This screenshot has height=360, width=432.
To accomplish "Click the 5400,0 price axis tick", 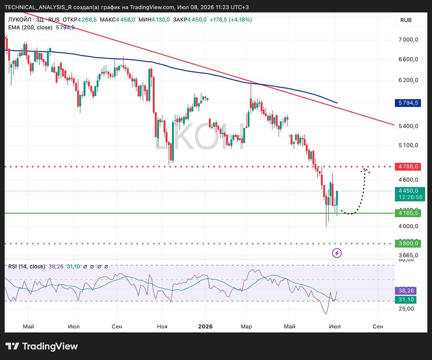I will point(408,126).
